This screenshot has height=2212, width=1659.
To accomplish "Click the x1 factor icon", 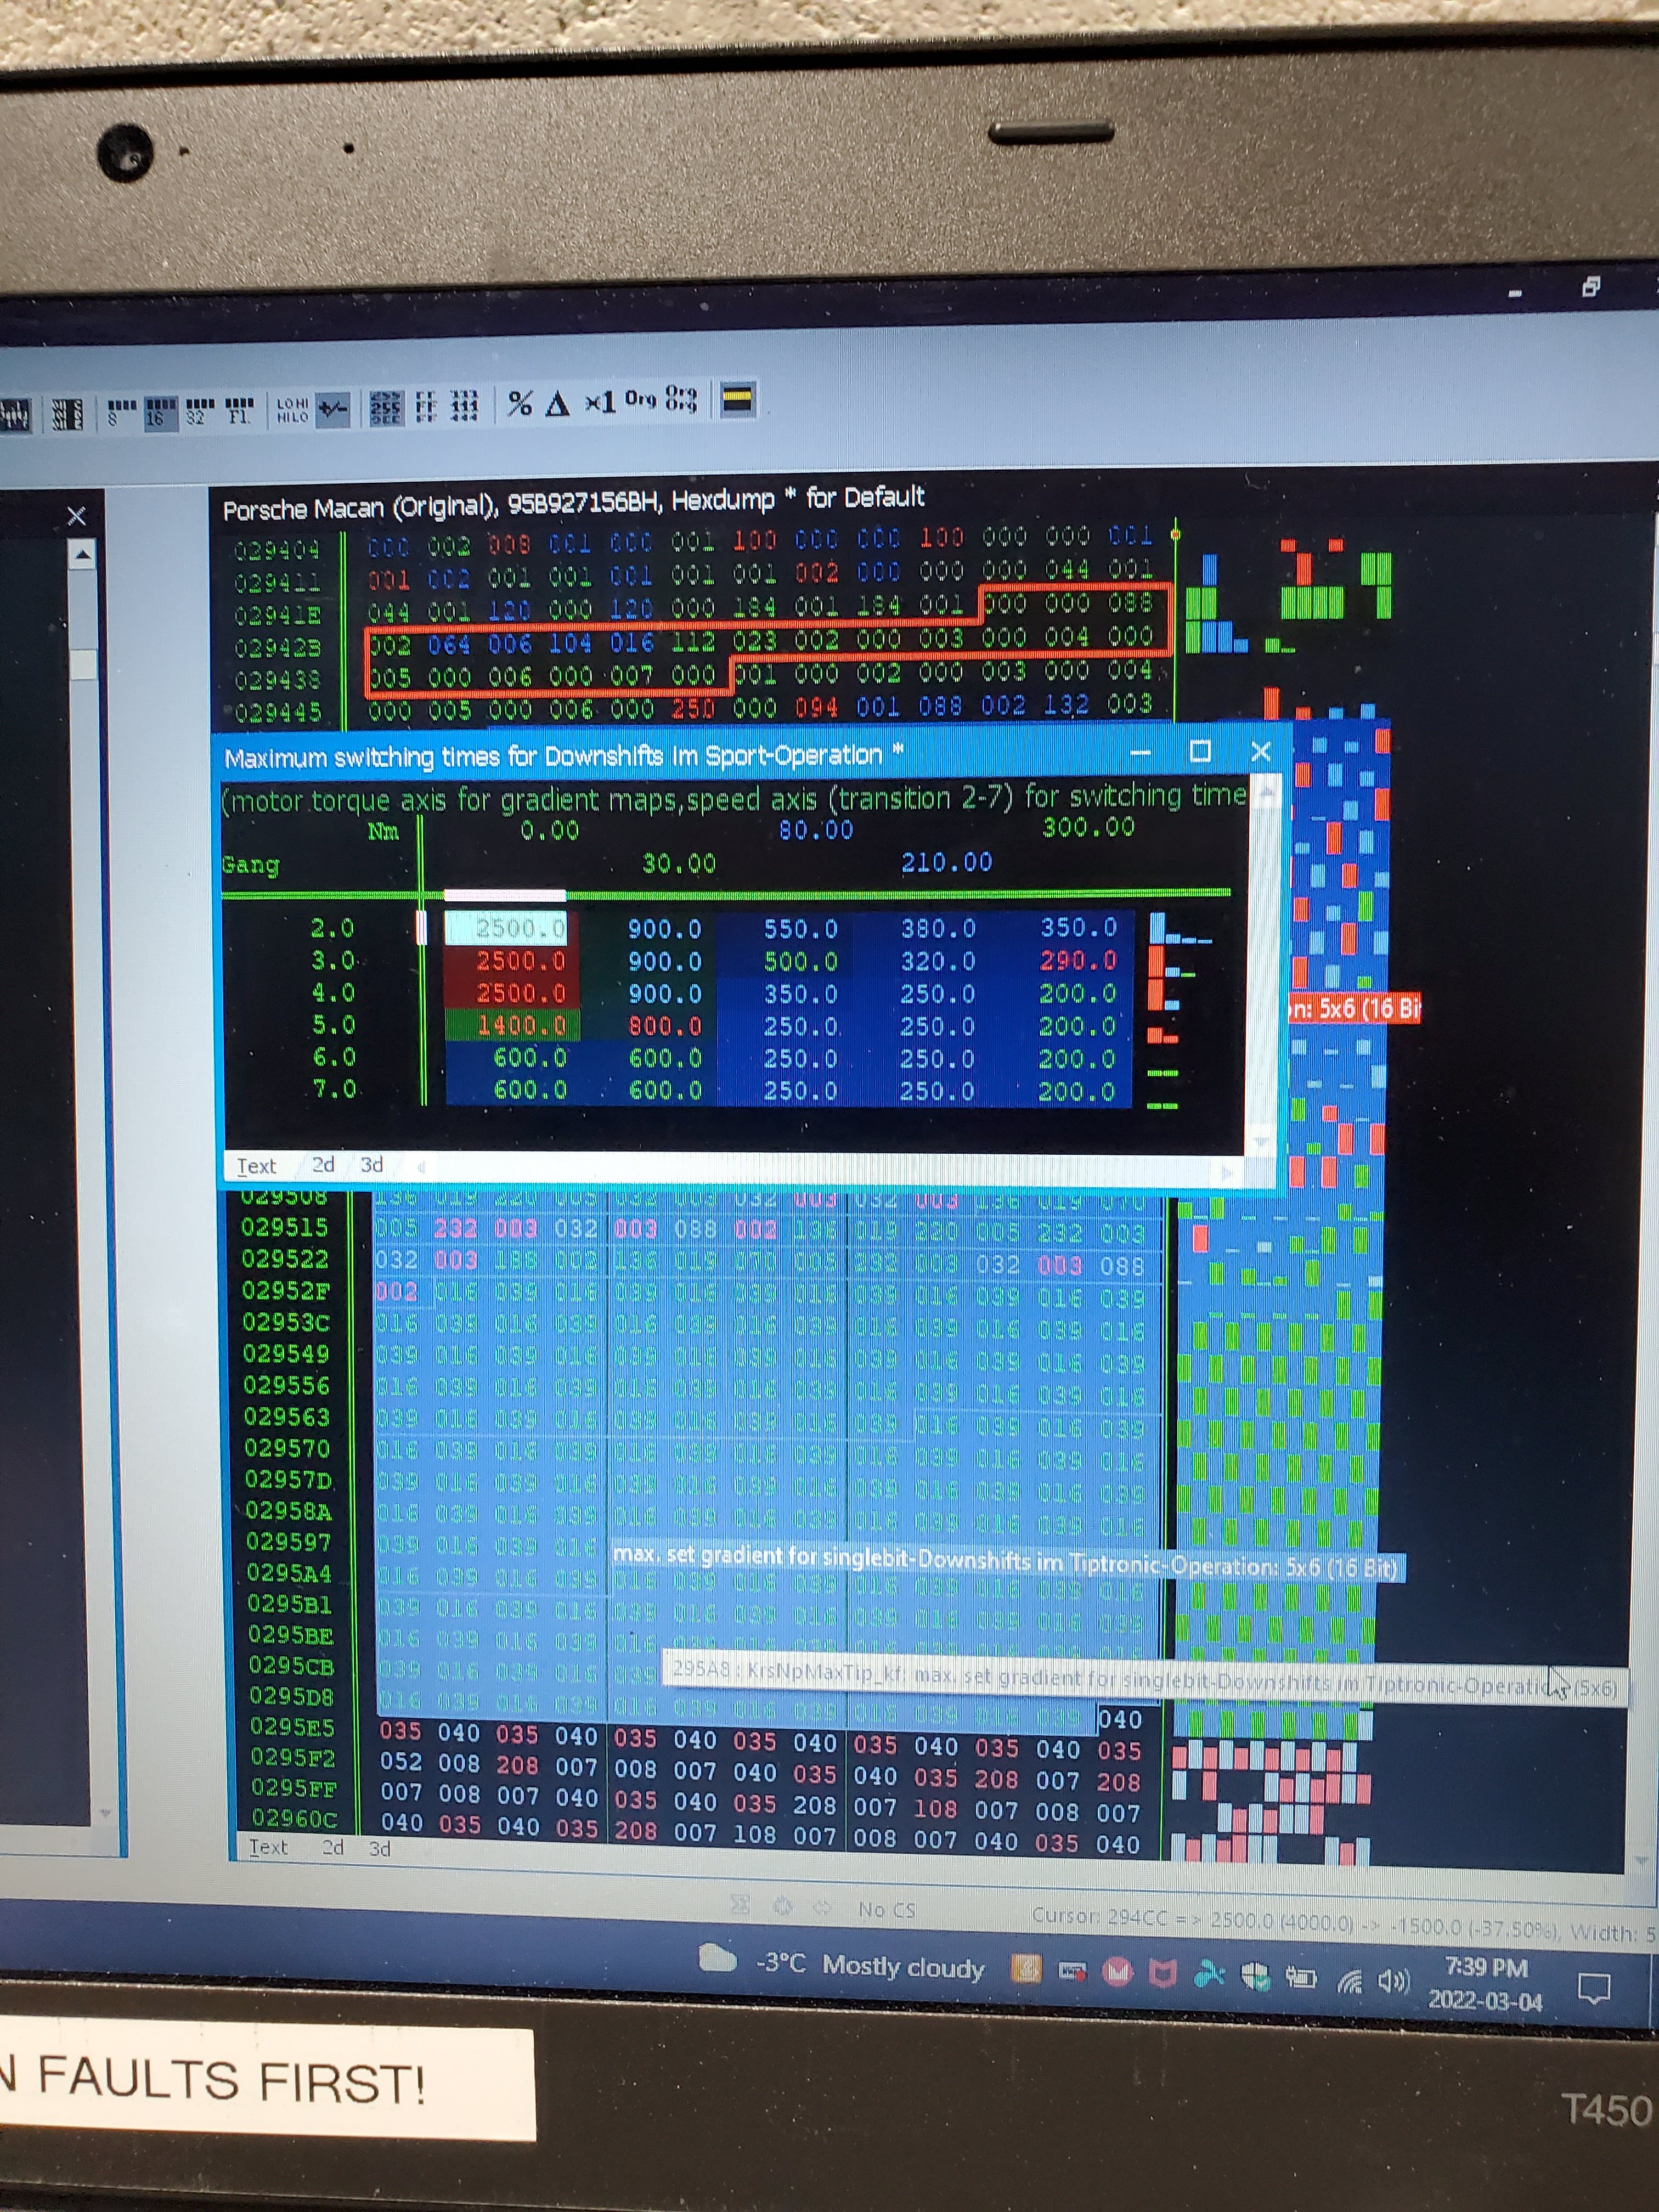I will [601, 402].
